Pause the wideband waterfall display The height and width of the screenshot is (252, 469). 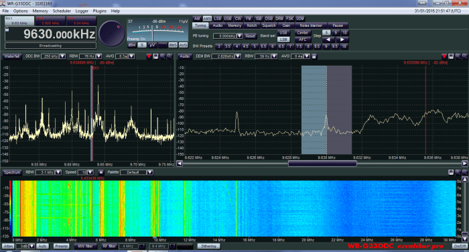pos(101,172)
